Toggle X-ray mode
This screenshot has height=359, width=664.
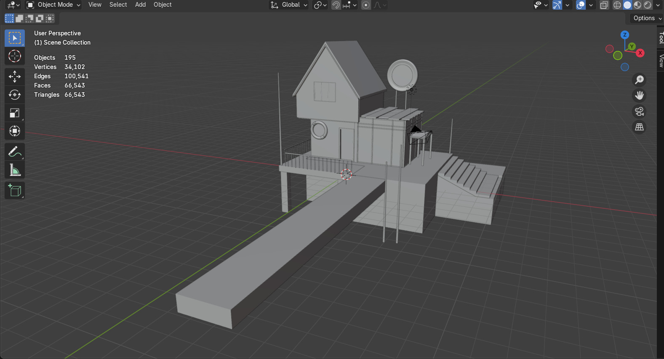[604, 5]
